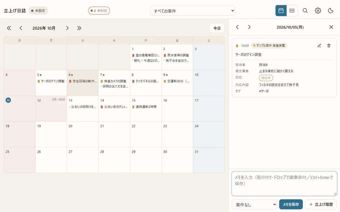Image resolution: width=340 pixels, height=212 pixels.
Task: Open 原点復帰の調整 entry on October 2
Action: [x=177, y=55]
